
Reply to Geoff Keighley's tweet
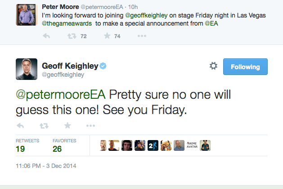coord(20,126)
